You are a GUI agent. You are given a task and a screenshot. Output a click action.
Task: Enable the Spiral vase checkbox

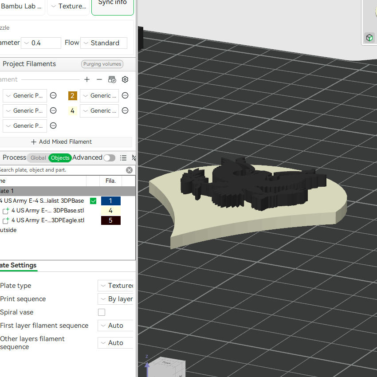click(102, 312)
